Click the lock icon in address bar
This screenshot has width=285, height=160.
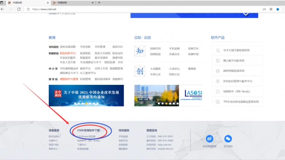click(x=28, y=9)
